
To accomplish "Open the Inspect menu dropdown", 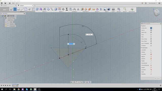I will [x=97, y=12].
